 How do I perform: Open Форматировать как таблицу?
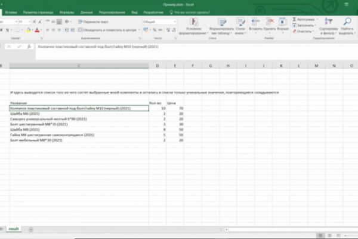[221, 26]
